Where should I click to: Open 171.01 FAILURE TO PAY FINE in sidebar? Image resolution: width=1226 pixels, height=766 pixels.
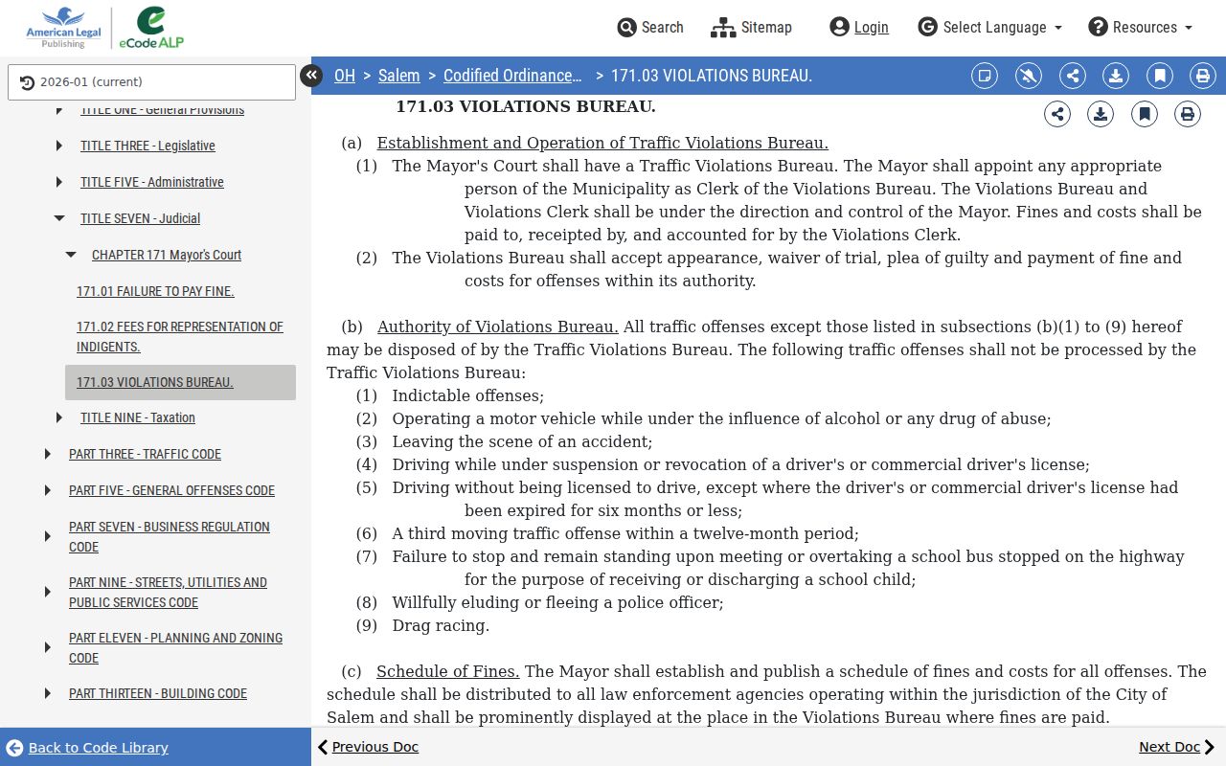pos(155,291)
